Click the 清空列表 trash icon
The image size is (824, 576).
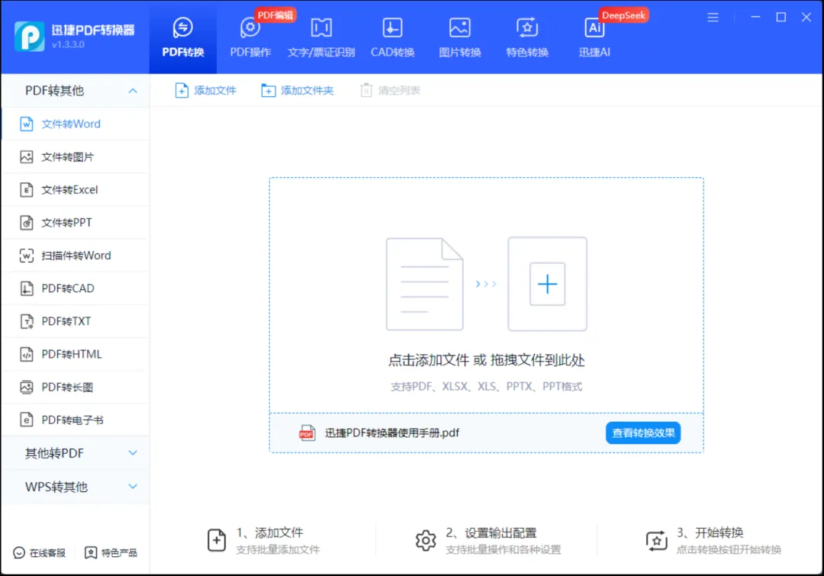(x=366, y=90)
